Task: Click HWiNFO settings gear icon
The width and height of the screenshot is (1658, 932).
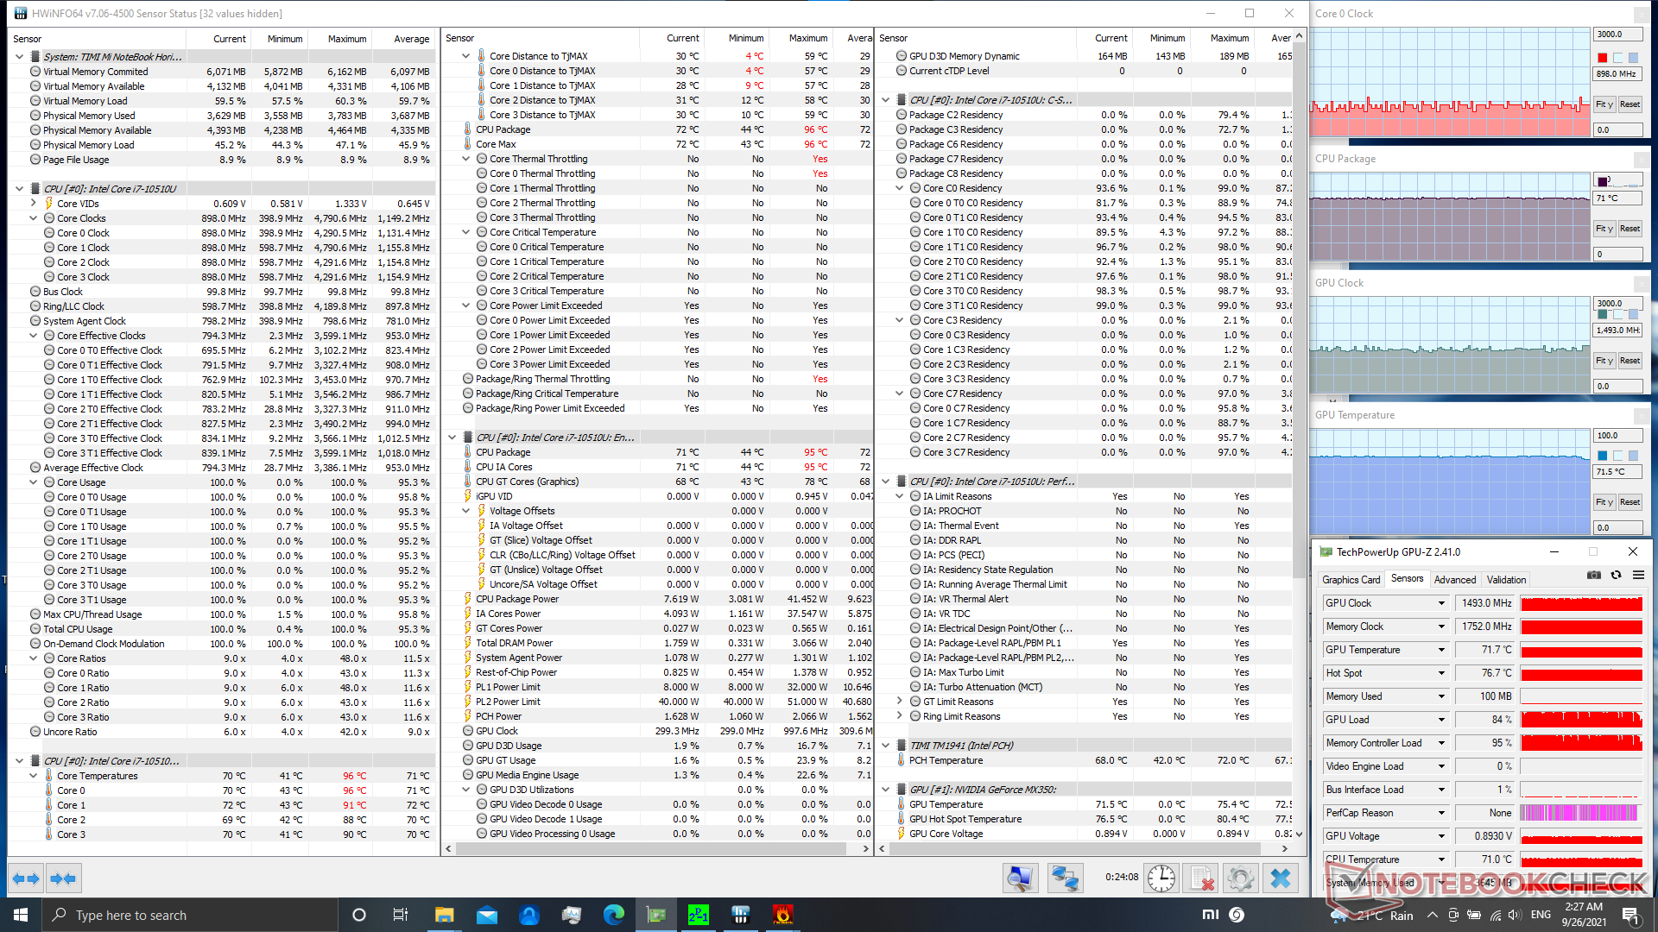Action: [1240, 878]
